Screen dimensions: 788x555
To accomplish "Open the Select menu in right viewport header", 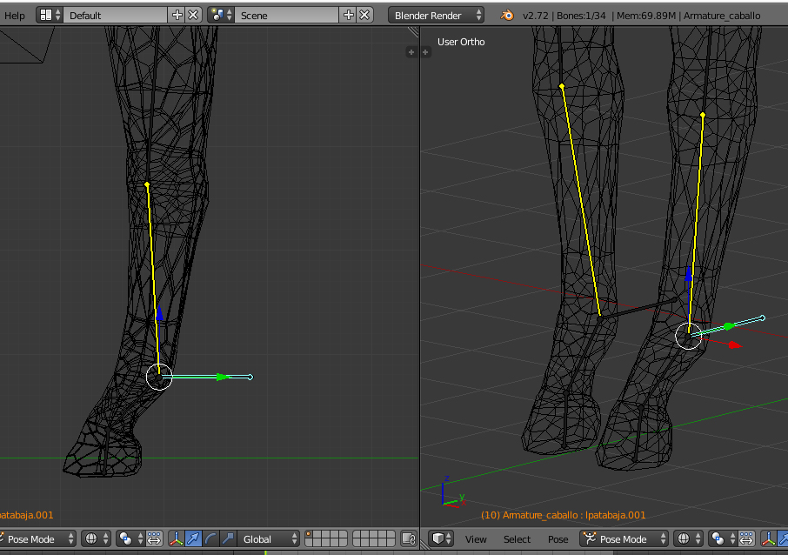I will point(517,539).
